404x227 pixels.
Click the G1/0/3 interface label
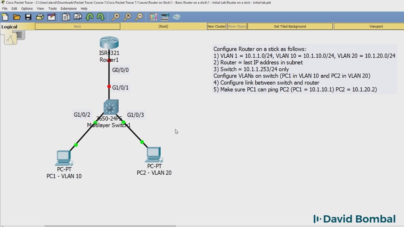point(135,115)
